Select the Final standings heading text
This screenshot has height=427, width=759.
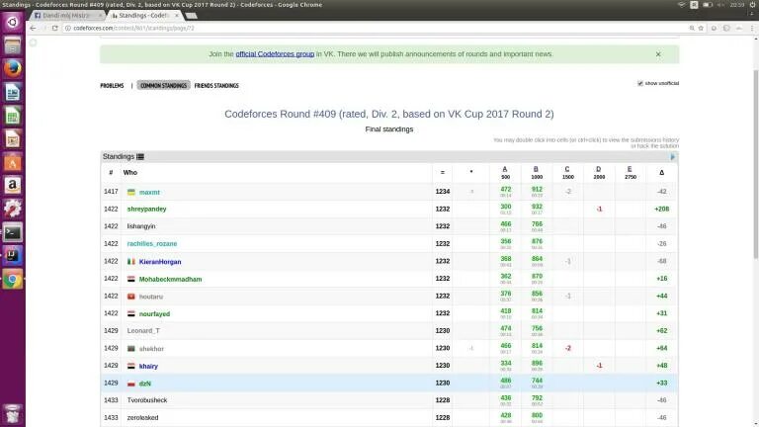[x=389, y=129]
